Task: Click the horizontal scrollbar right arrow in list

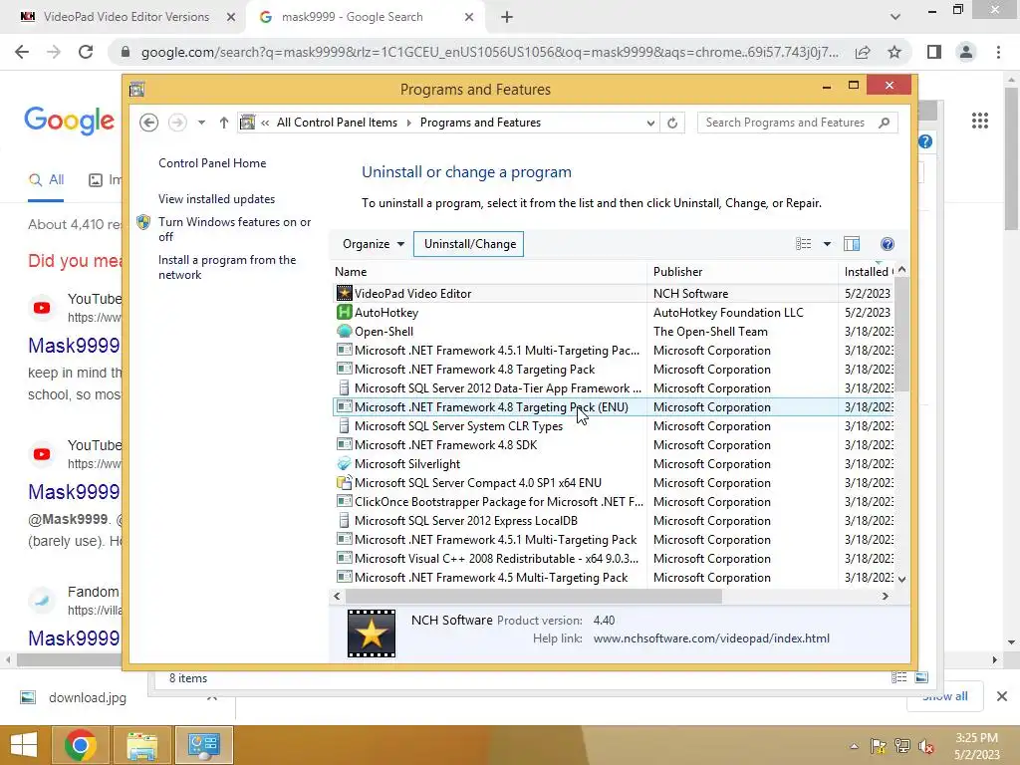Action: click(885, 596)
